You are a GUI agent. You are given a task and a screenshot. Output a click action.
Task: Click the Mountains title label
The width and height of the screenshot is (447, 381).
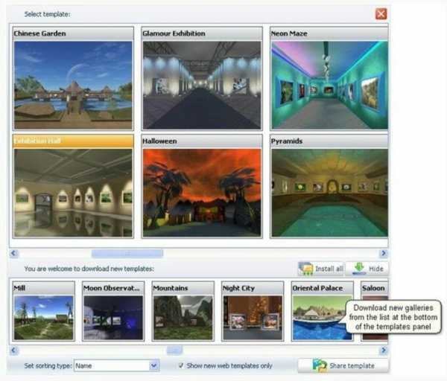[x=170, y=288]
